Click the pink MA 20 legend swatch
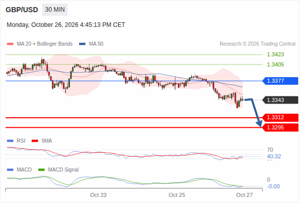The height and width of the screenshot is (203, 300). [x=10, y=44]
